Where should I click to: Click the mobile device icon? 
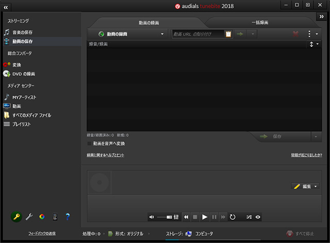coord(55,217)
